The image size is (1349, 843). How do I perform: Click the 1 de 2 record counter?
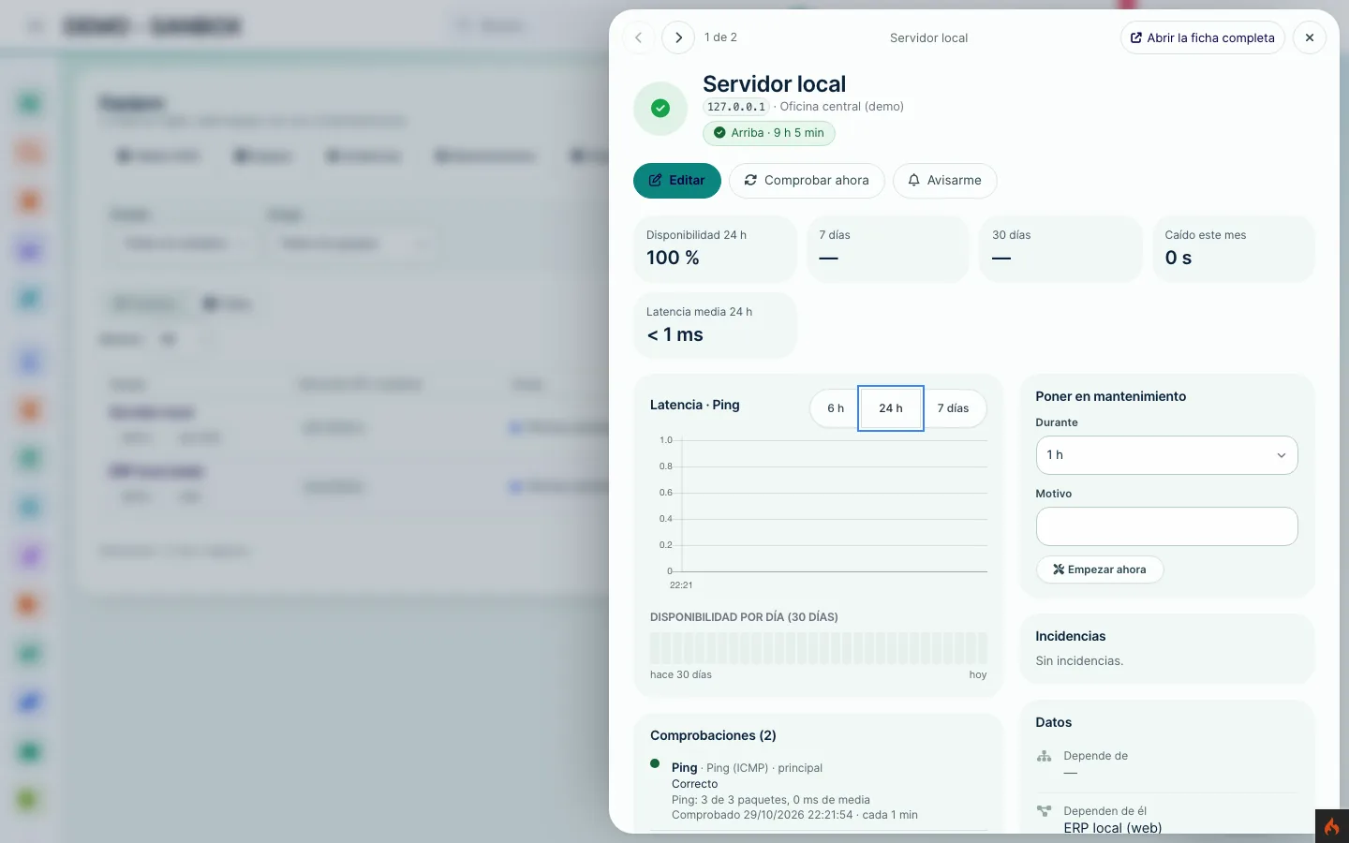coord(720,37)
